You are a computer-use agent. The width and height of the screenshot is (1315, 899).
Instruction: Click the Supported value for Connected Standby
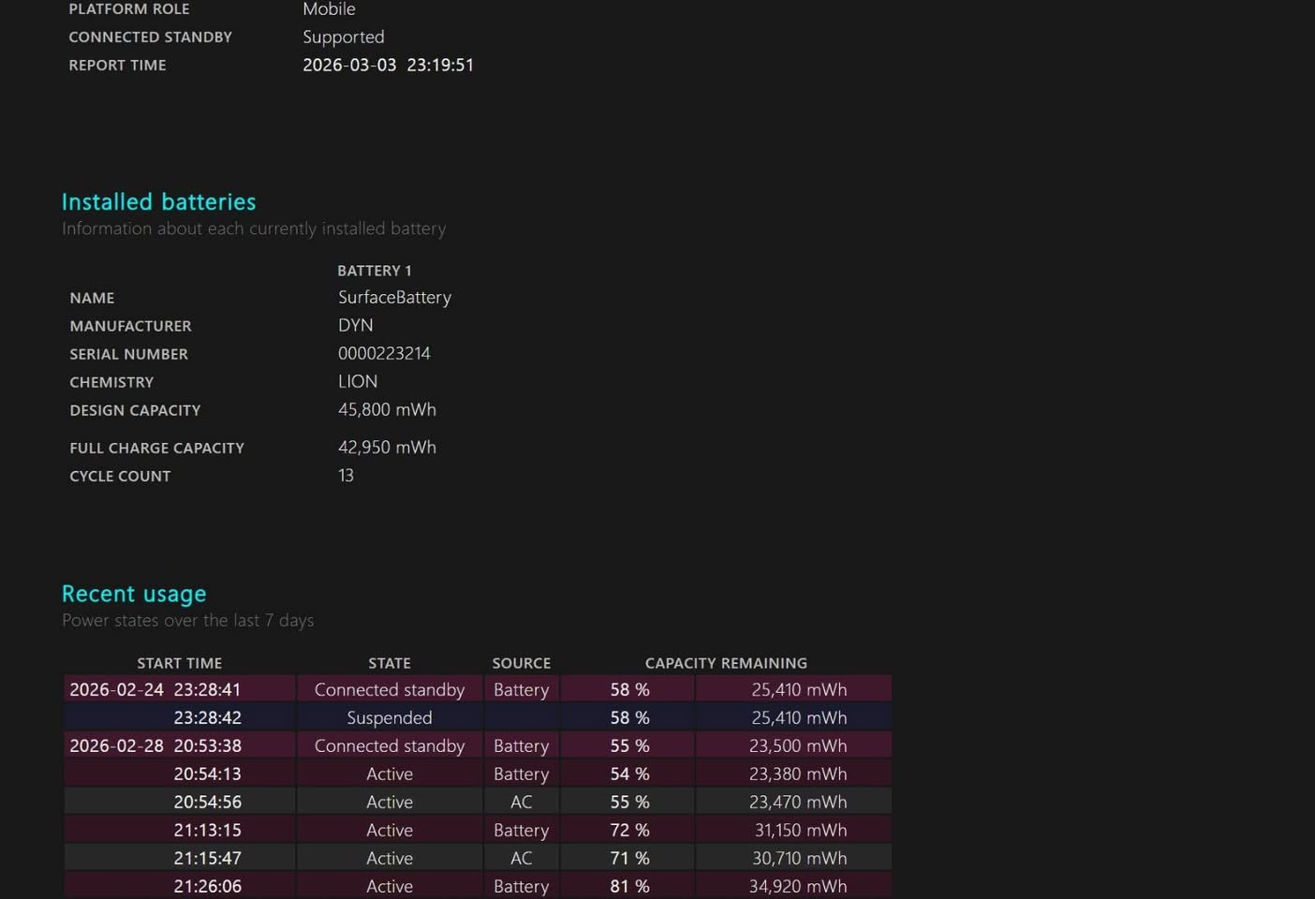pos(343,37)
